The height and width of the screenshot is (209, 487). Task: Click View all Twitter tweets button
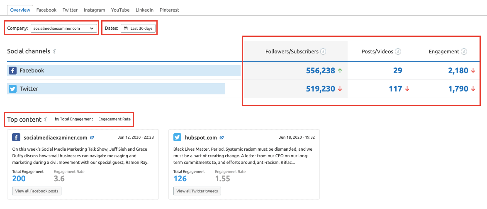pyautogui.click(x=197, y=191)
